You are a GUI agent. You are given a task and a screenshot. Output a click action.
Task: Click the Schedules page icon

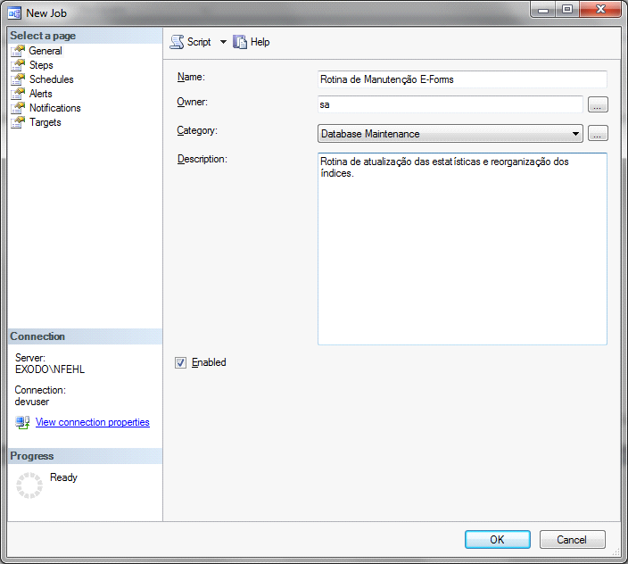coord(18,79)
